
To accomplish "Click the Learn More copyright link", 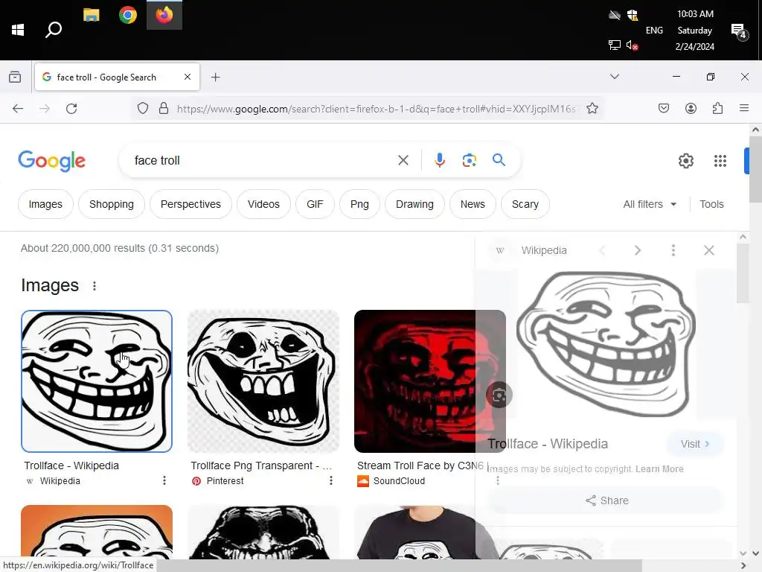I will point(659,469).
